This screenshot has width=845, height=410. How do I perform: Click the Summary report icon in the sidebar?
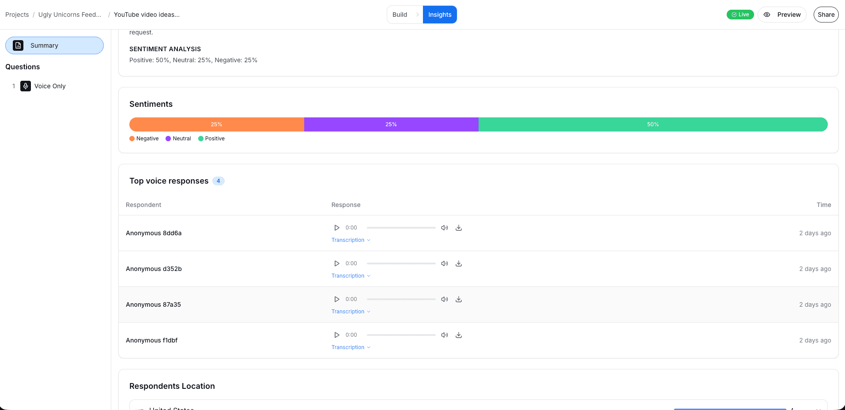pyautogui.click(x=18, y=45)
